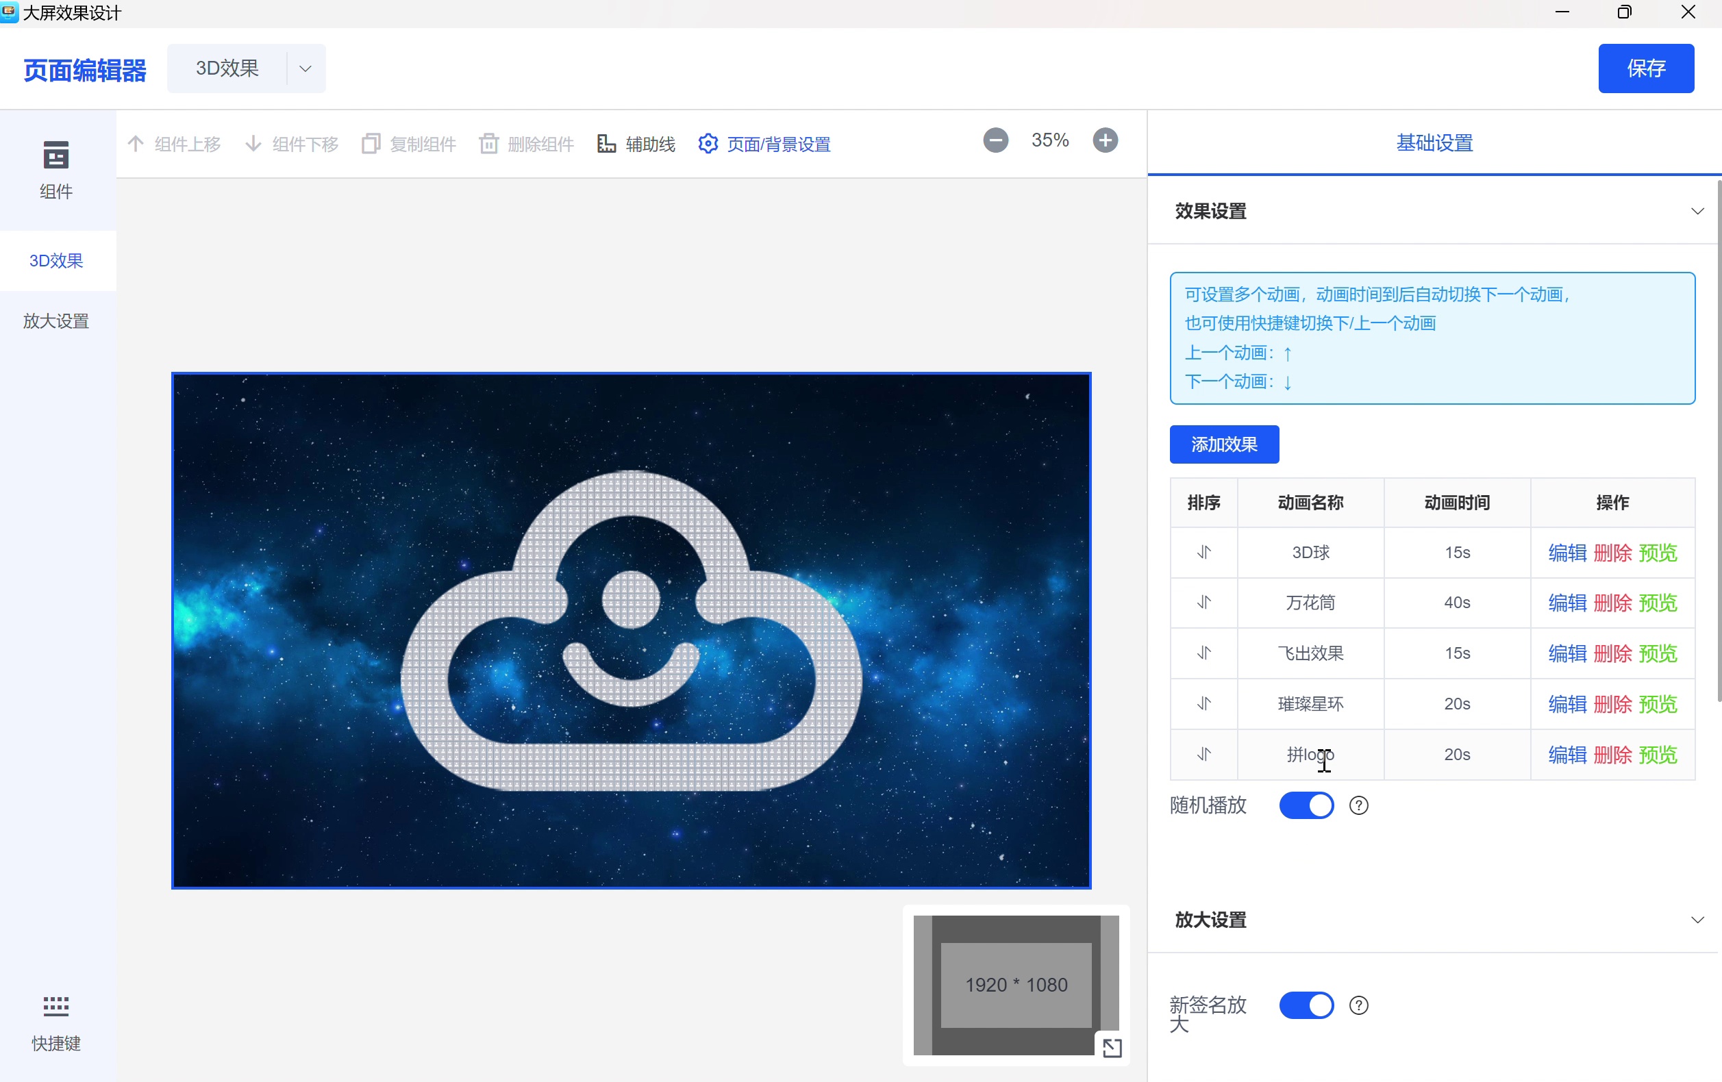Open help icon beside 随机播放
The image size is (1722, 1082).
pos(1359,805)
